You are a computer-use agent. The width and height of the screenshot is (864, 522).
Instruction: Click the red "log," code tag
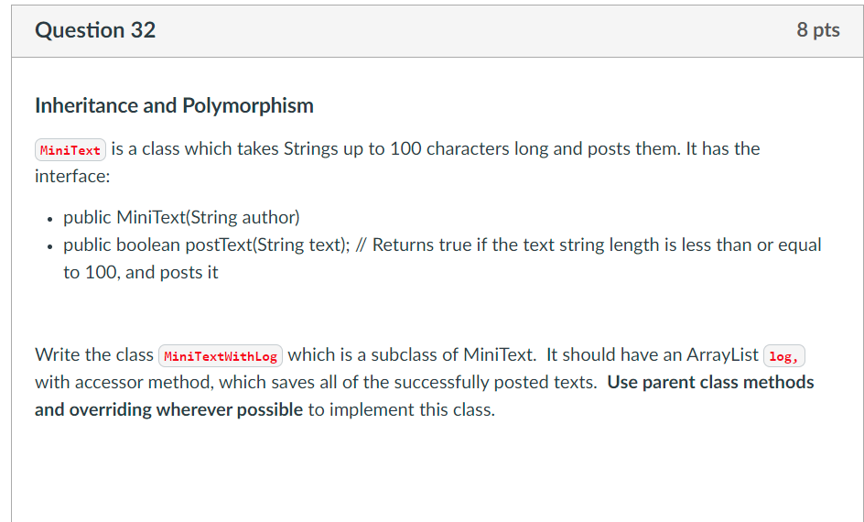783,355
